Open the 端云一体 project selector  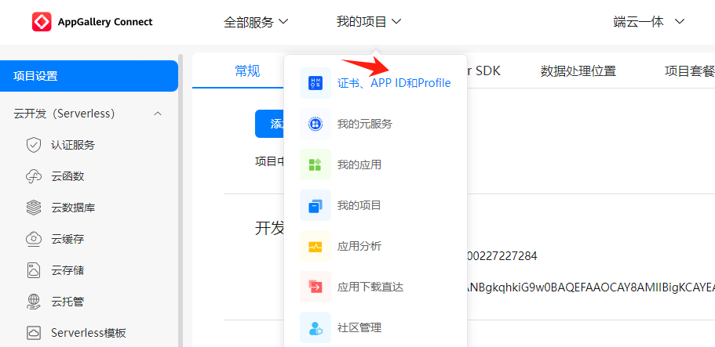click(x=649, y=21)
